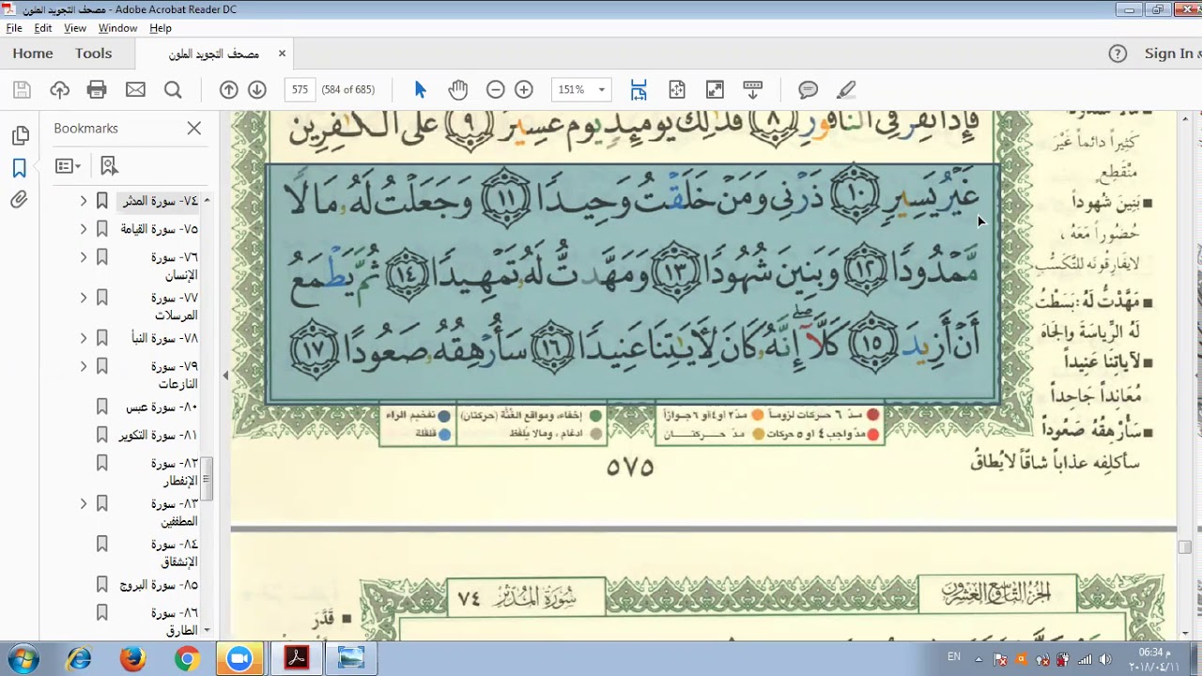Screen dimensions: 1202x676
Task: Go to the next page arrow
Action: [x=257, y=90]
